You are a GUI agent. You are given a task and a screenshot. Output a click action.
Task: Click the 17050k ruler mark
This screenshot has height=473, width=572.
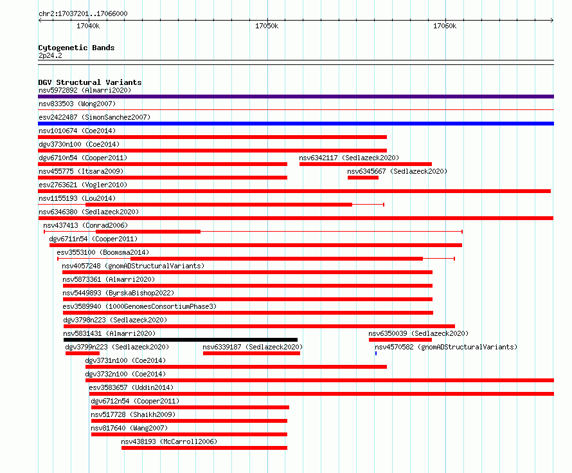pyautogui.click(x=267, y=26)
